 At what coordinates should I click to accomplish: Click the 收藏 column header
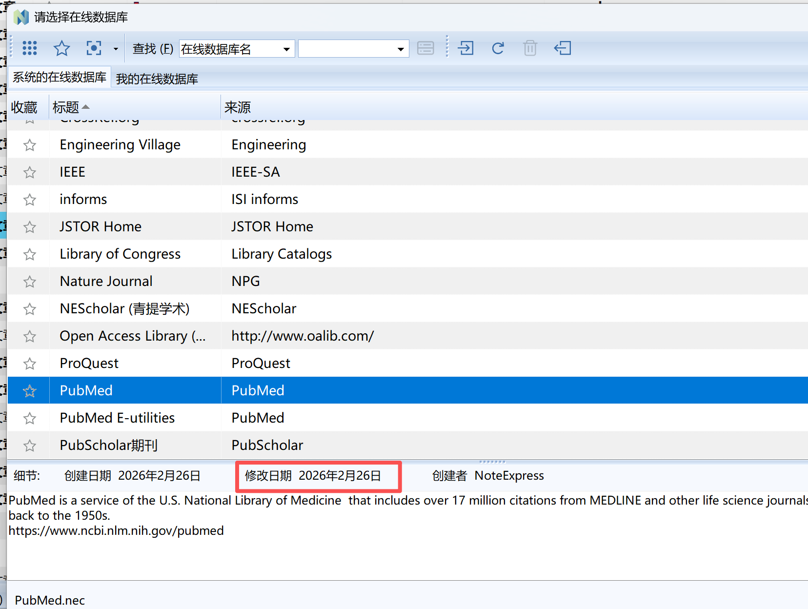(24, 107)
